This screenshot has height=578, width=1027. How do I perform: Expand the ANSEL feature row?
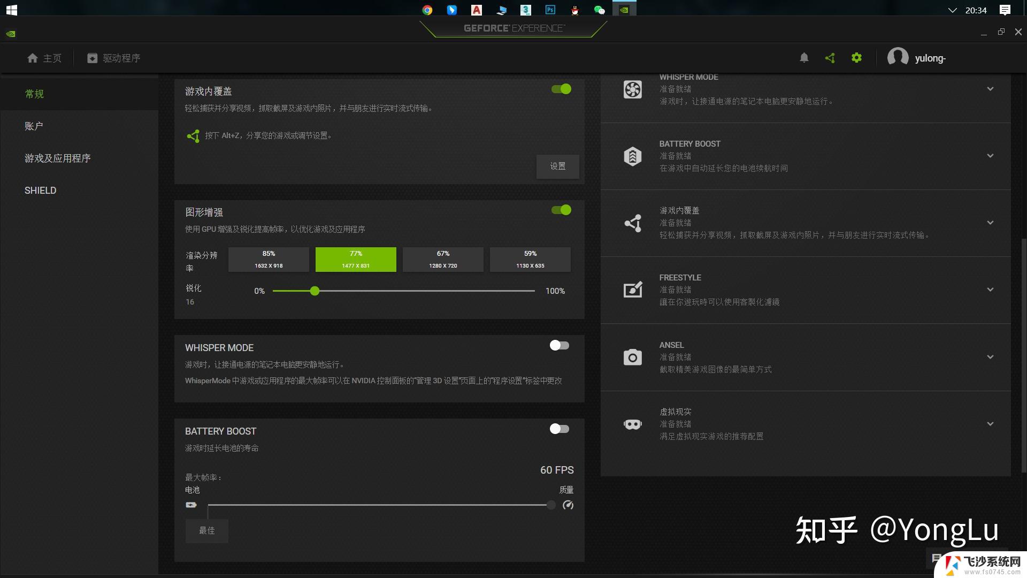(x=990, y=357)
